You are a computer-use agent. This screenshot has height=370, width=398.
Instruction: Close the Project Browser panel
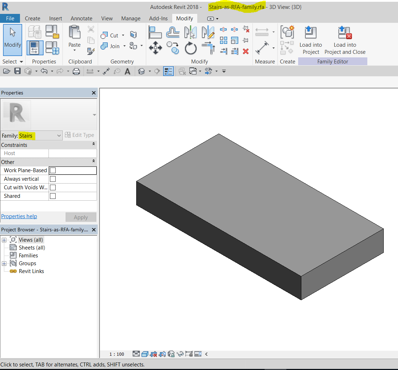94,230
